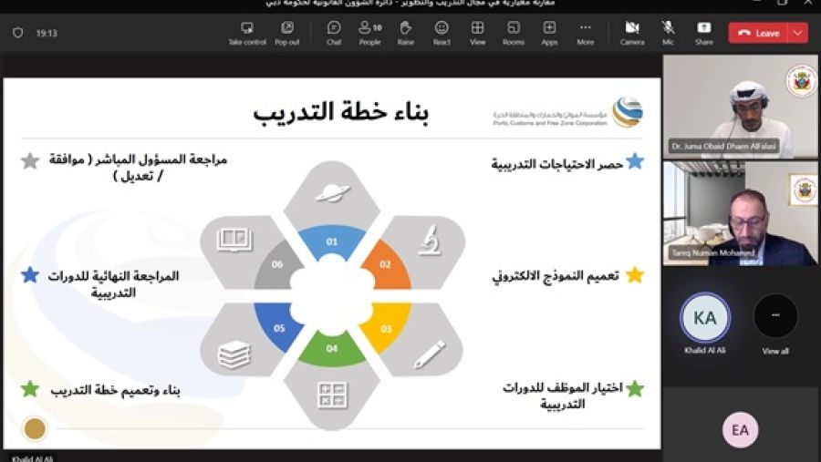The height and width of the screenshot is (462, 821).
Task: Click the stacked layers icon on segment 05
Action: coord(234,354)
